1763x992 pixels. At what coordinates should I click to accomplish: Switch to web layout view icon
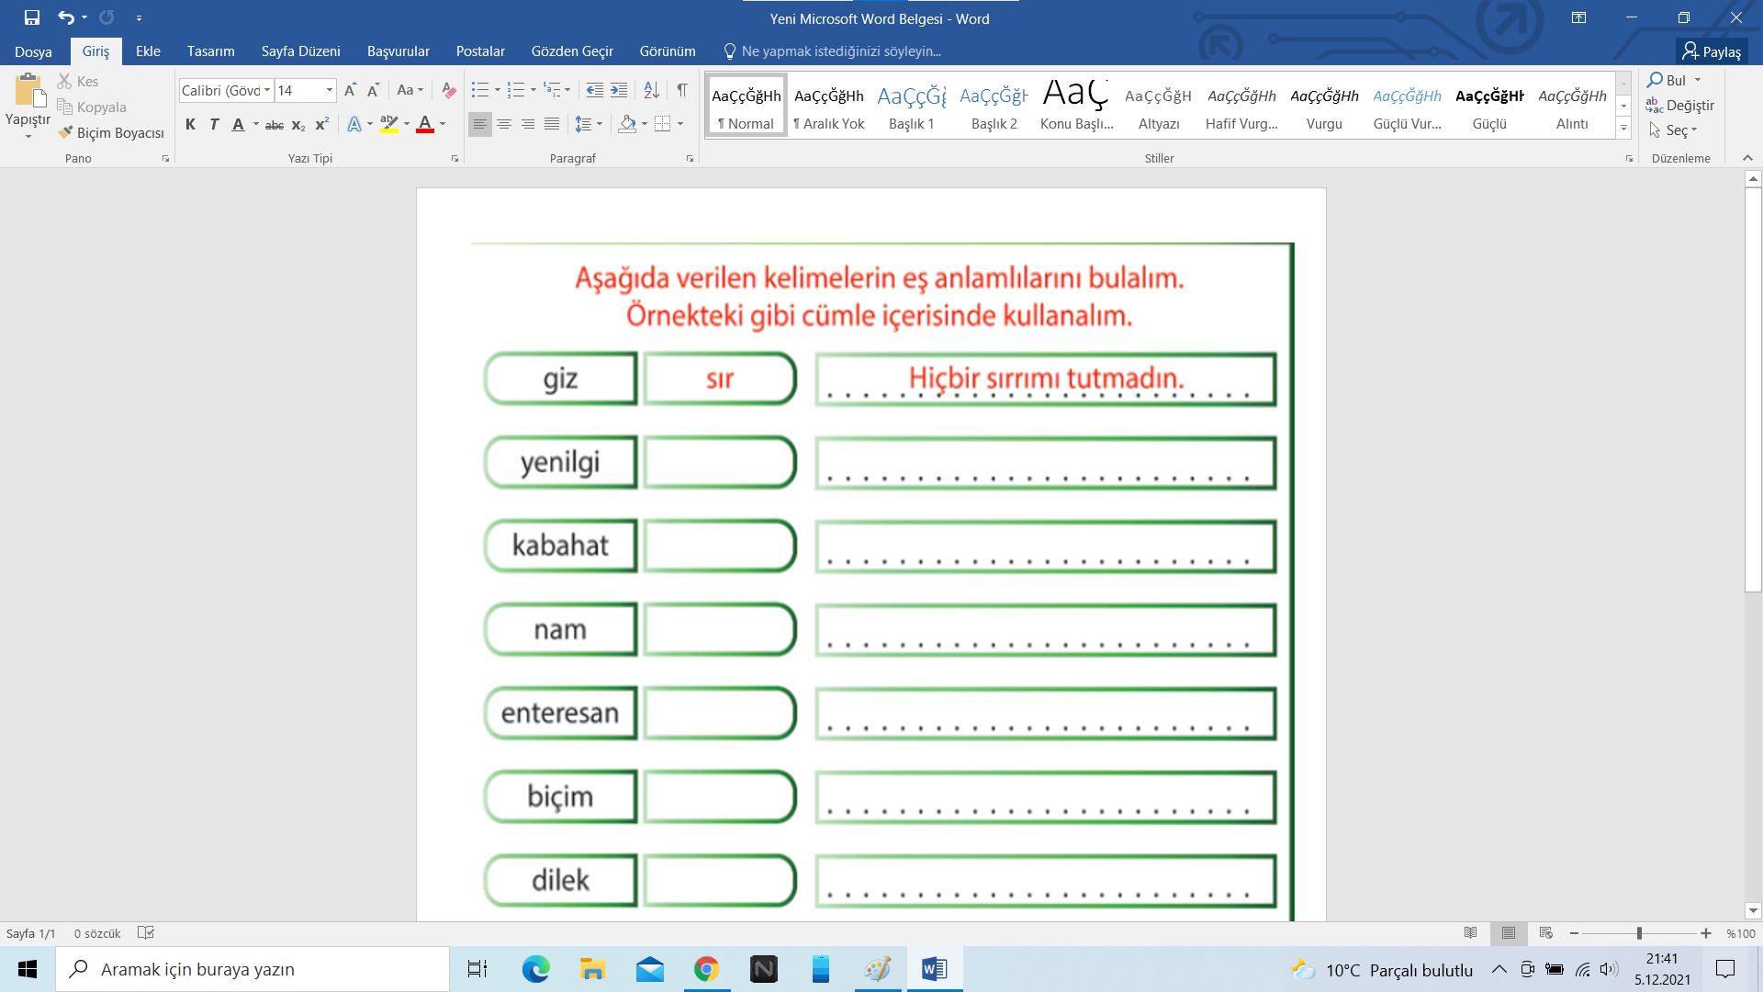[1546, 933]
